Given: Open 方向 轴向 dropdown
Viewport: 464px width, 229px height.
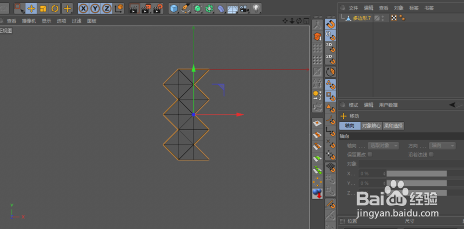Looking at the screenshot, I should 442,145.
